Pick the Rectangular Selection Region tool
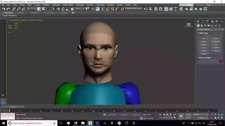 tap(48, 9)
